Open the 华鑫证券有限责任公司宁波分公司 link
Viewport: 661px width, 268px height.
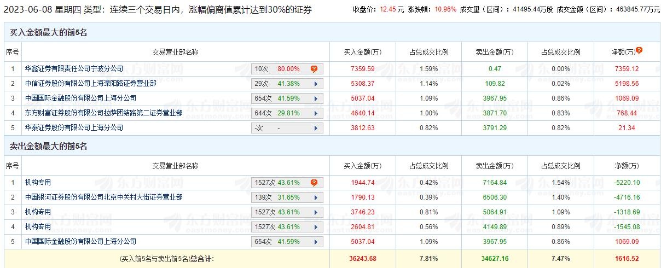[74, 69]
